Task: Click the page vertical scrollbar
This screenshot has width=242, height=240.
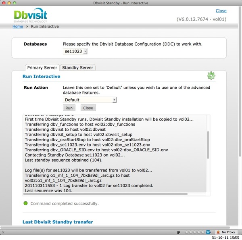Action: click(240, 81)
